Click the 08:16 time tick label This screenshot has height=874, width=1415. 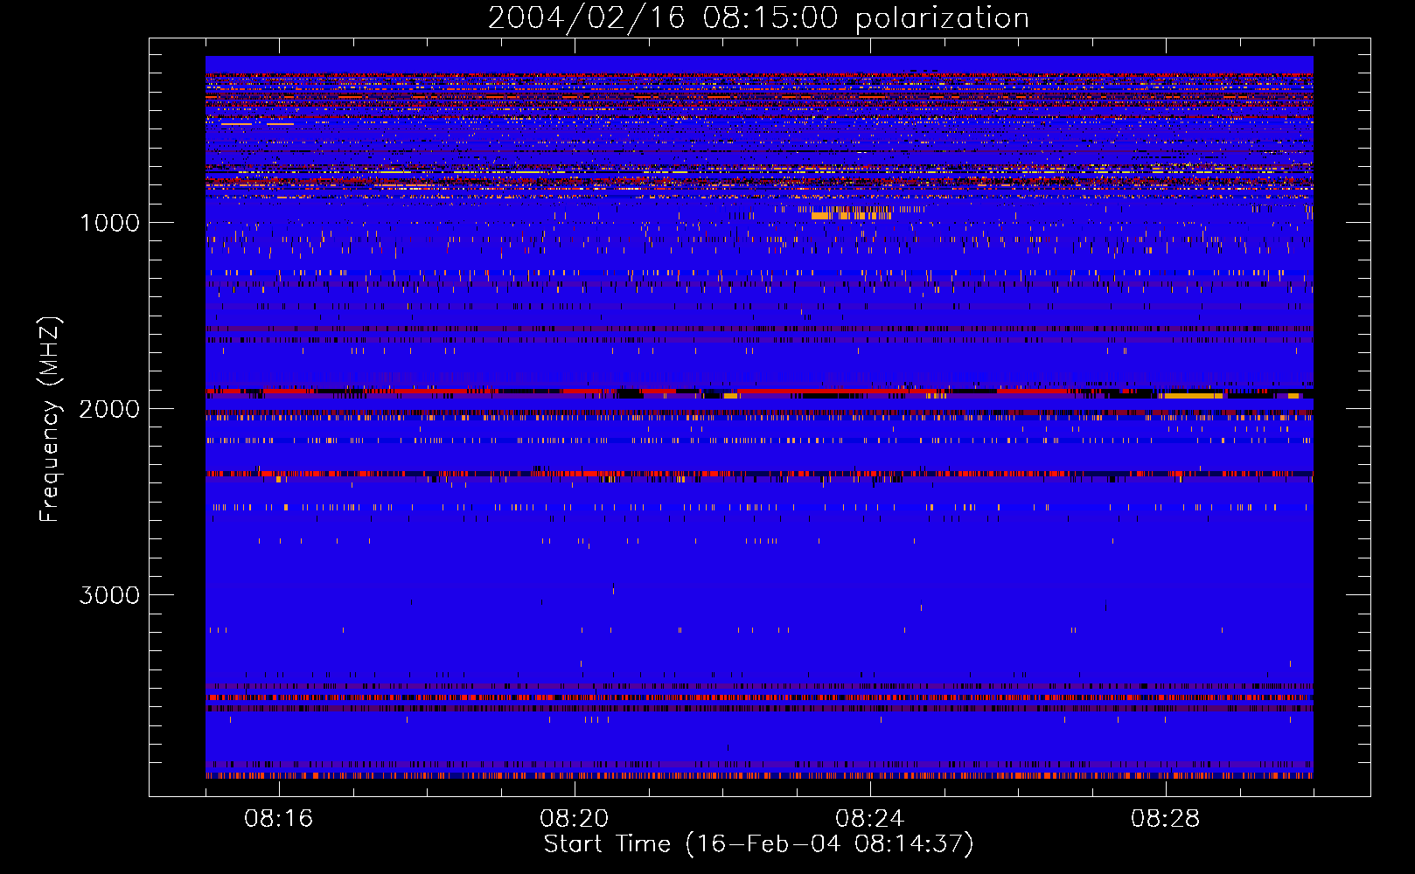pos(279,819)
